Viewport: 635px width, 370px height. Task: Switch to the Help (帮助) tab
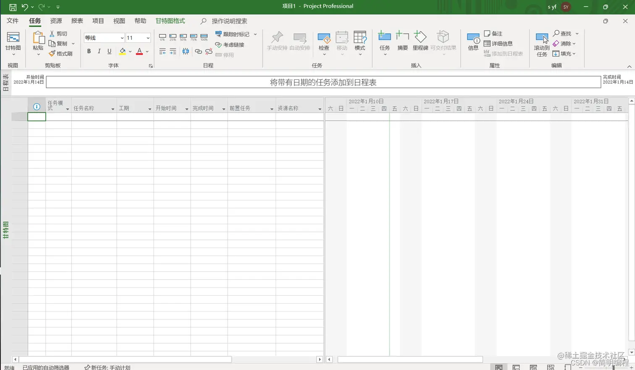pyautogui.click(x=140, y=21)
